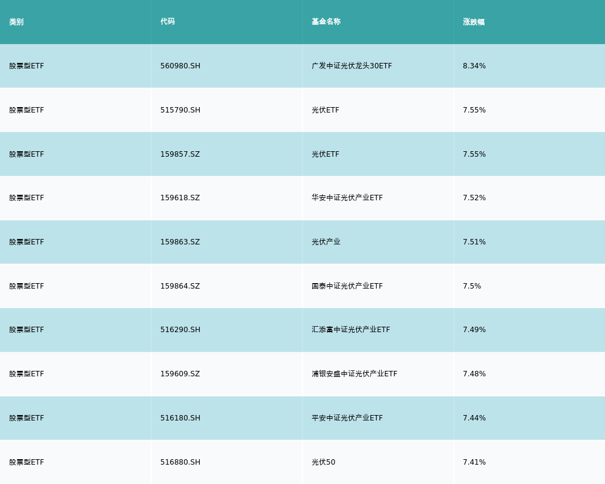605x484 pixels.
Task: Open 华安中证光伏产业ETF fund name
Action: [347, 198]
